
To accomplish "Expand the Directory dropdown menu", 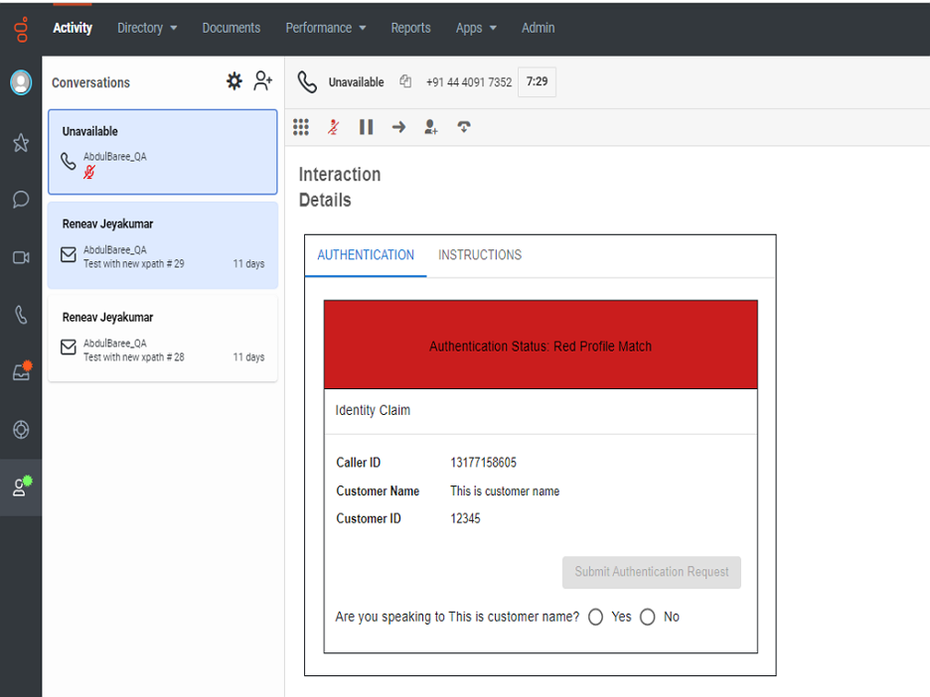I will [147, 28].
